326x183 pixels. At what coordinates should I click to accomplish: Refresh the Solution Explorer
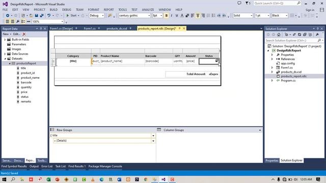point(300,35)
